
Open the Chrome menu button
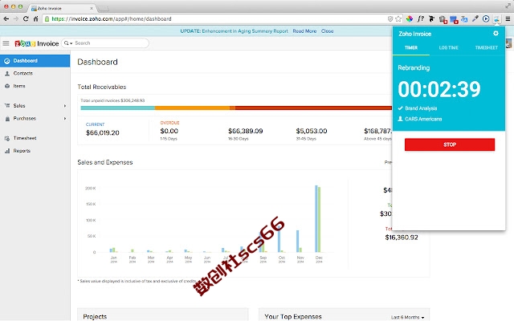[x=508, y=19]
